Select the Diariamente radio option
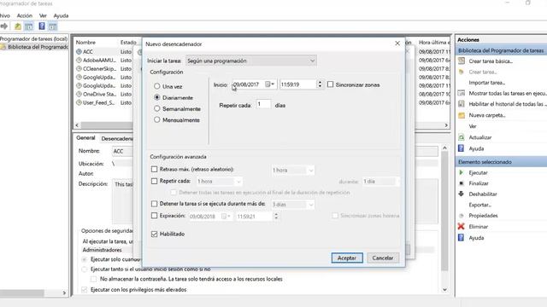547x307 pixels. click(157, 97)
